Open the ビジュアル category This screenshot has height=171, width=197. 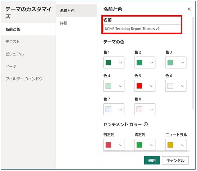28,54
